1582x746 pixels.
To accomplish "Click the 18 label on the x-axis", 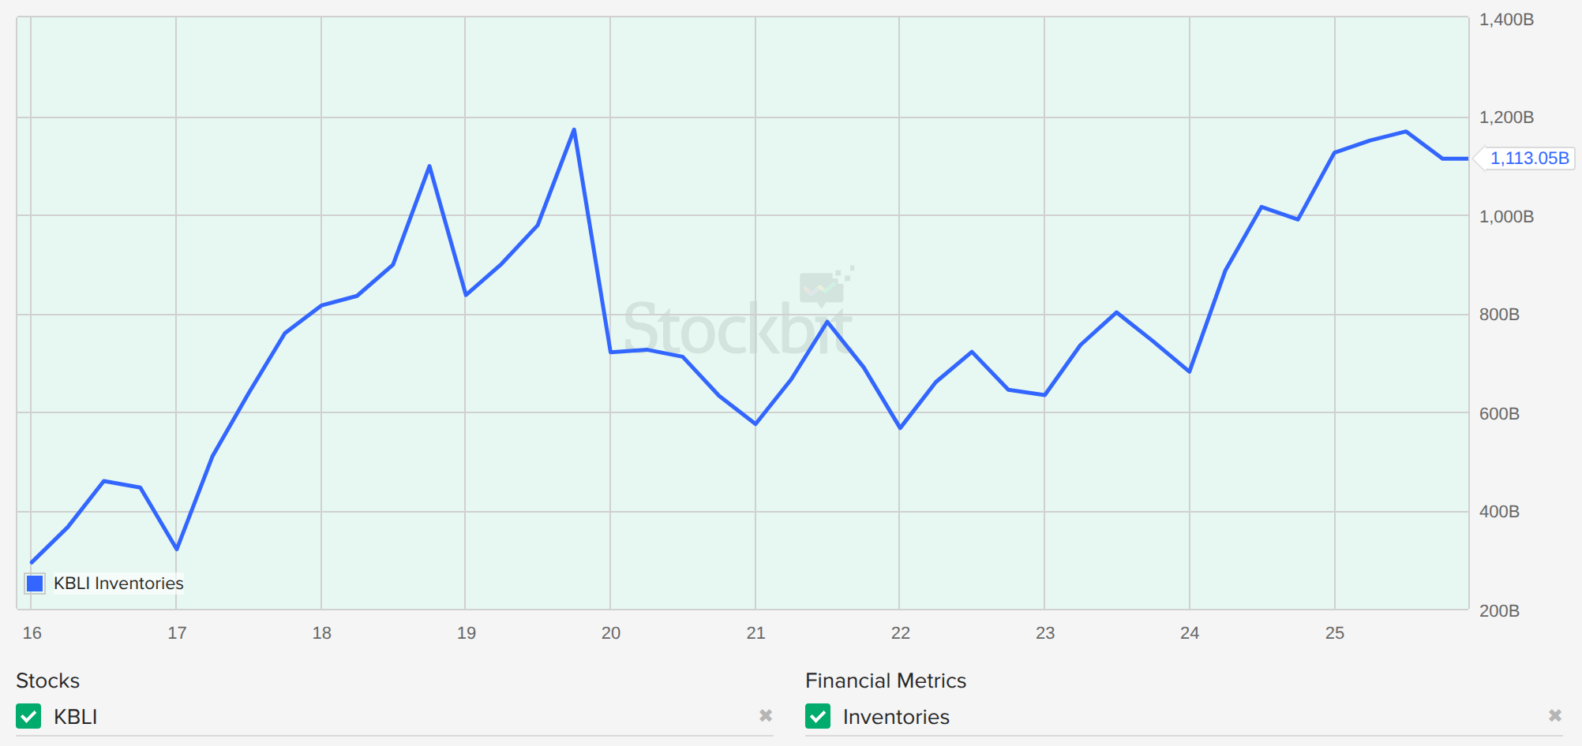I will [x=321, y=633].
